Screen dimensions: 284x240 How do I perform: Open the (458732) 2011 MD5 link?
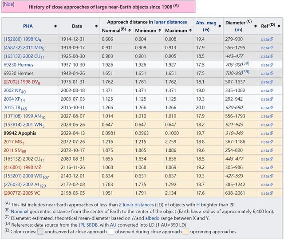(24, 47)
